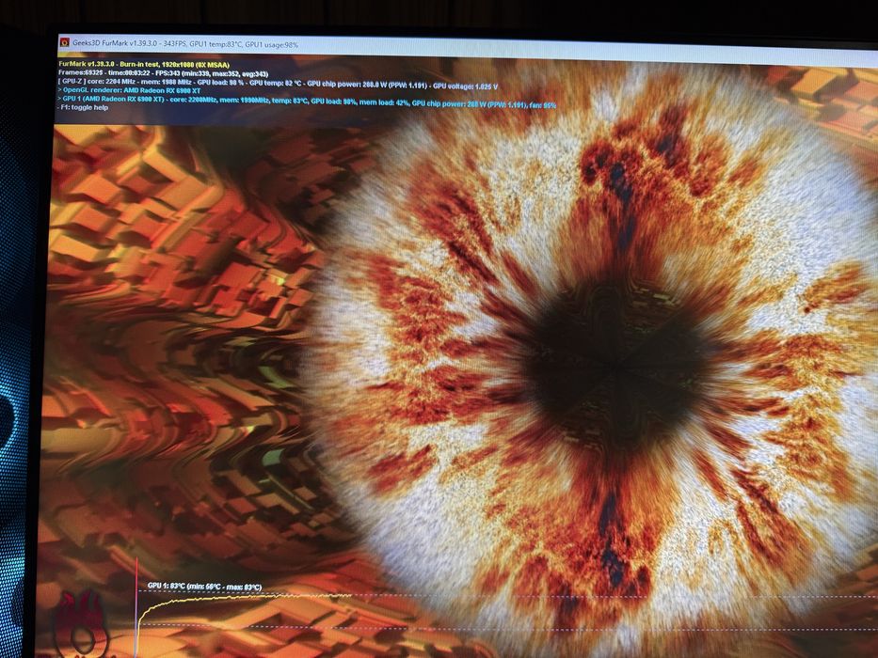
Task: Click the 'F1: toggle help' hint text
Action: pyautogui.click(x=83, y=107)
